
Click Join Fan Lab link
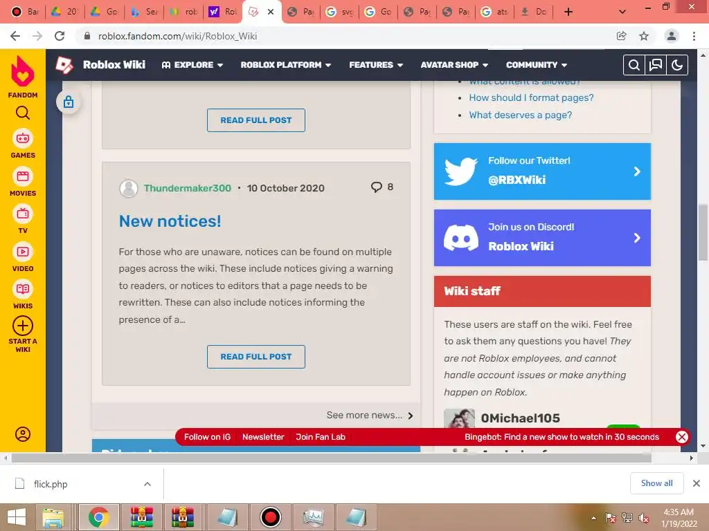pos(321,437)
